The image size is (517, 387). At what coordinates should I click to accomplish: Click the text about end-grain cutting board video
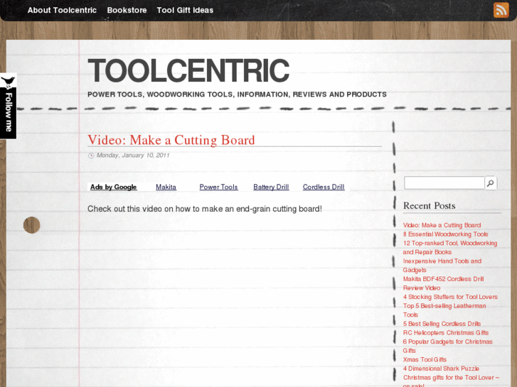tap(204, 209)
